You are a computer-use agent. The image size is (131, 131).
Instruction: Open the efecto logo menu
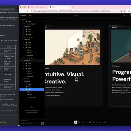click(23, 15)
